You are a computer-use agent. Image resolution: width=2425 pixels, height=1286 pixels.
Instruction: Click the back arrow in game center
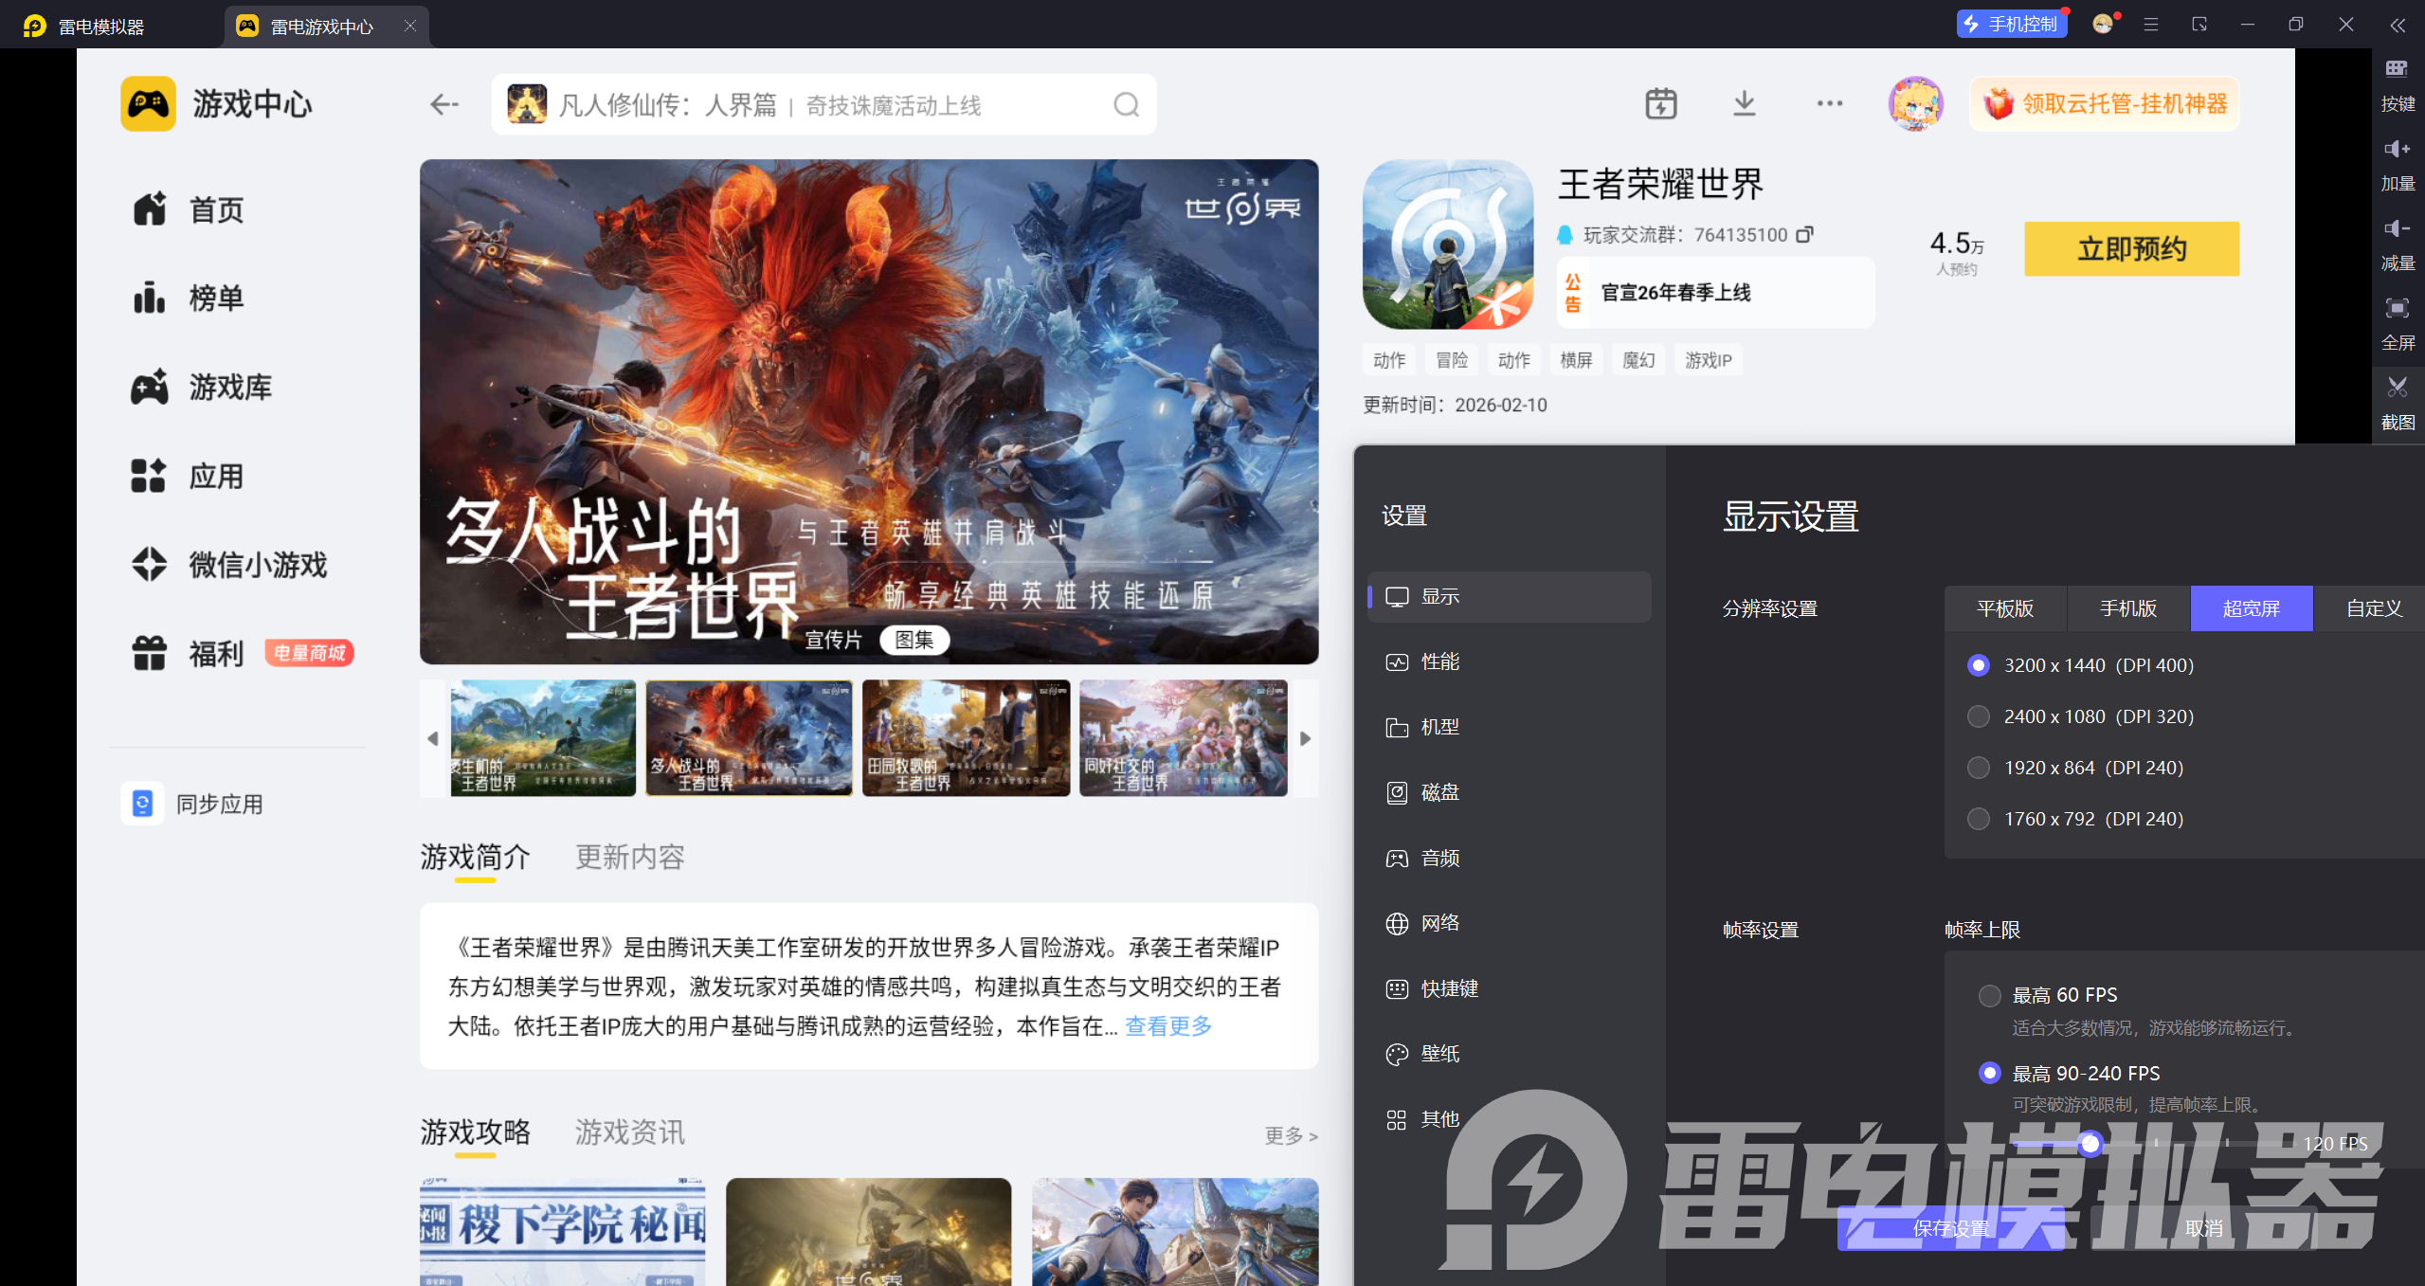pos(443,104)
